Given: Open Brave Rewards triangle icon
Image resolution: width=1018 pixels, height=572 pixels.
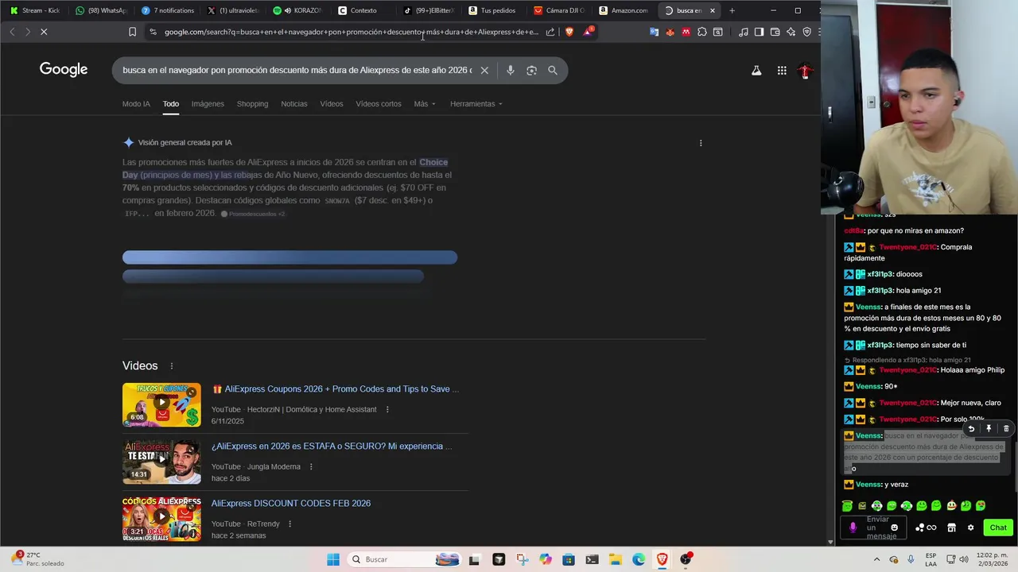Looking at the screenshot, I should (x=588, y=32).
